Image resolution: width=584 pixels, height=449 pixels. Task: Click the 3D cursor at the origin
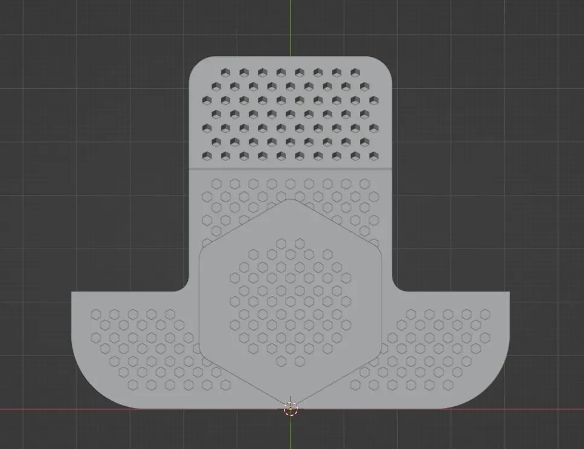(x=290, y=409)
